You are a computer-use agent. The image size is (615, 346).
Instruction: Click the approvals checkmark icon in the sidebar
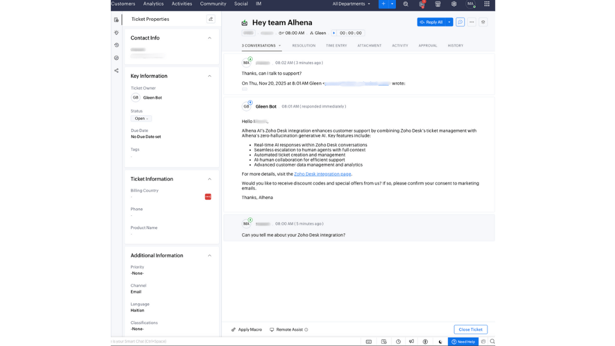tap(116, 58)
